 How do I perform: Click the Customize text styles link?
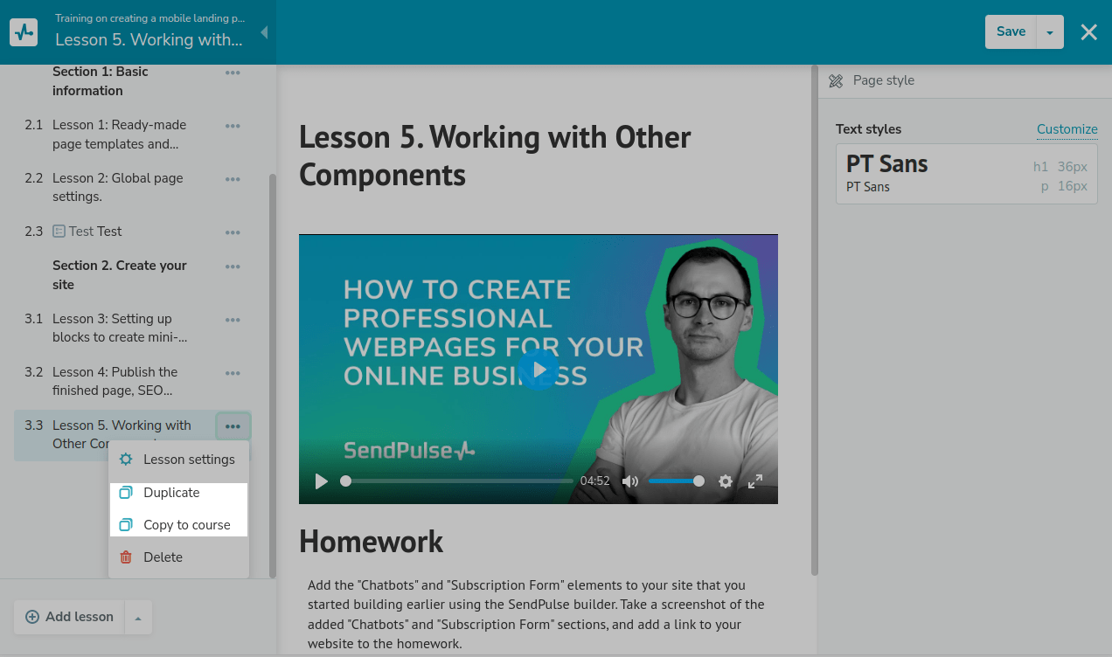pyautogui.click(x=1067, y=129)
